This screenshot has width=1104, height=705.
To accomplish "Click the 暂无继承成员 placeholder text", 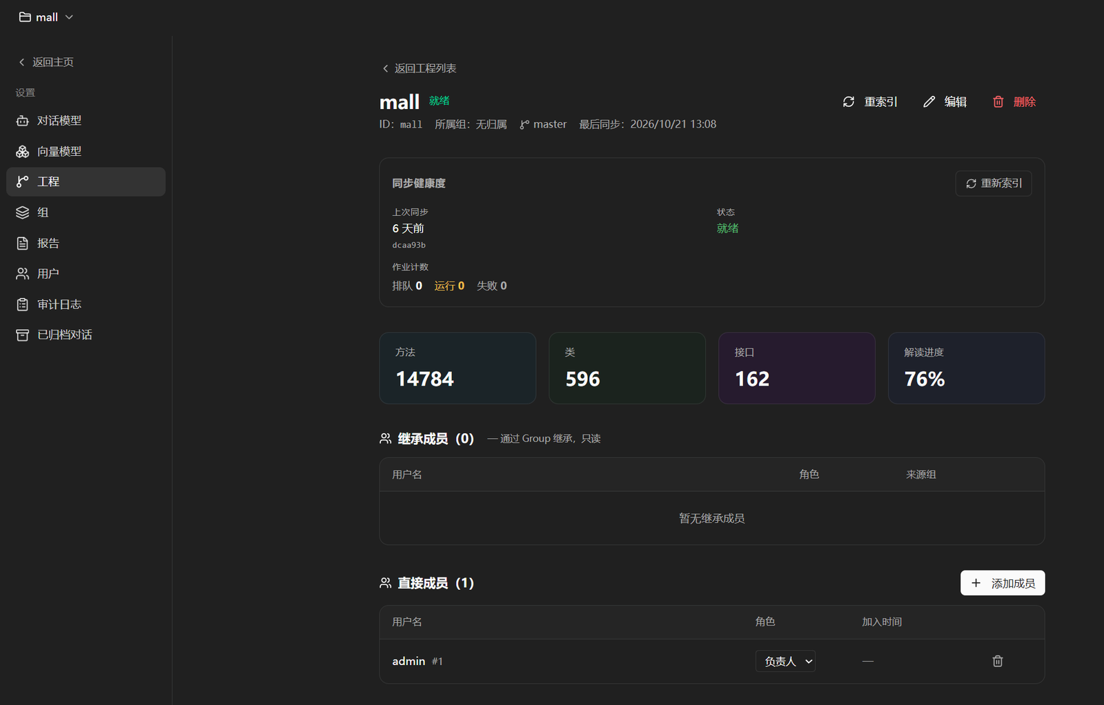I will [712, 518].
